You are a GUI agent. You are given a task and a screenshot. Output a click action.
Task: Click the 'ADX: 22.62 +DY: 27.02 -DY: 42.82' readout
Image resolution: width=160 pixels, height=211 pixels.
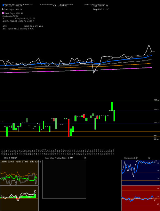(21, 162)
